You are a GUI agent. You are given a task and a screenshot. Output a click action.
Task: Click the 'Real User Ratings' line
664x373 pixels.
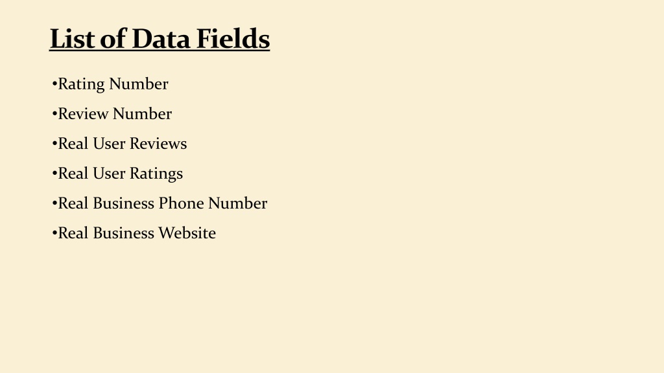coord(120,174)
